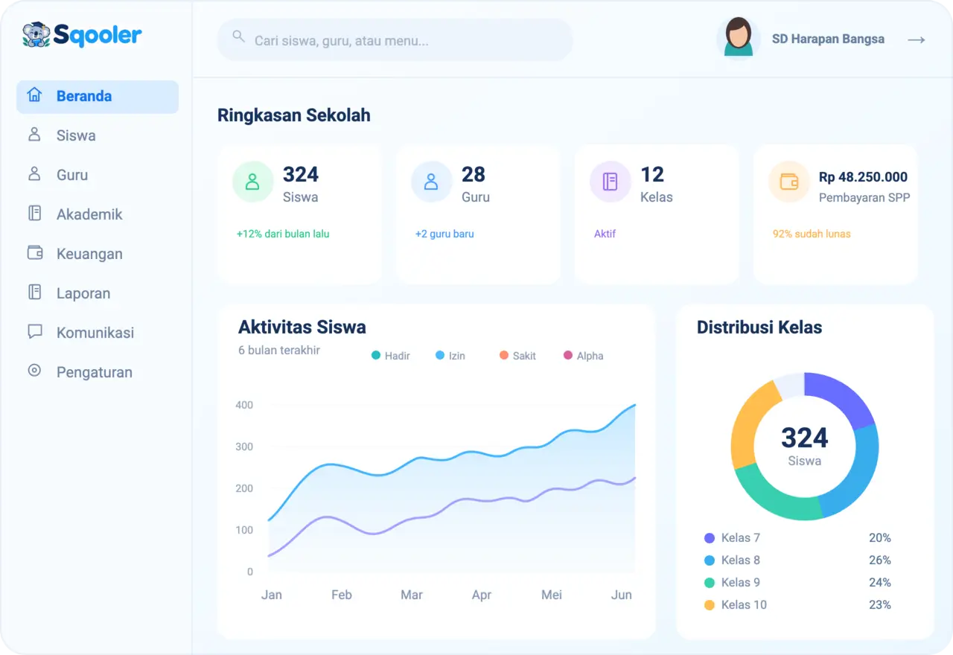Viewport: 953px width, 655px height.
Task: Click the SD Harapan Bangsa school name
Action: [828, 39]
